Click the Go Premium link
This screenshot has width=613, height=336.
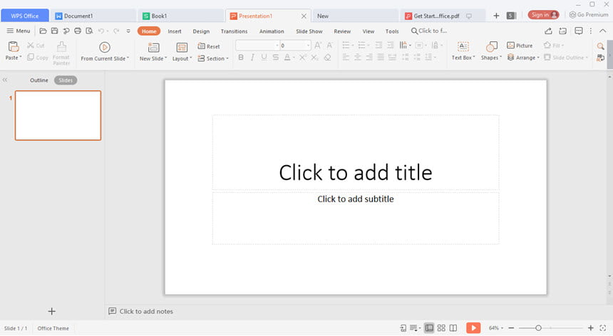(589, 15)
